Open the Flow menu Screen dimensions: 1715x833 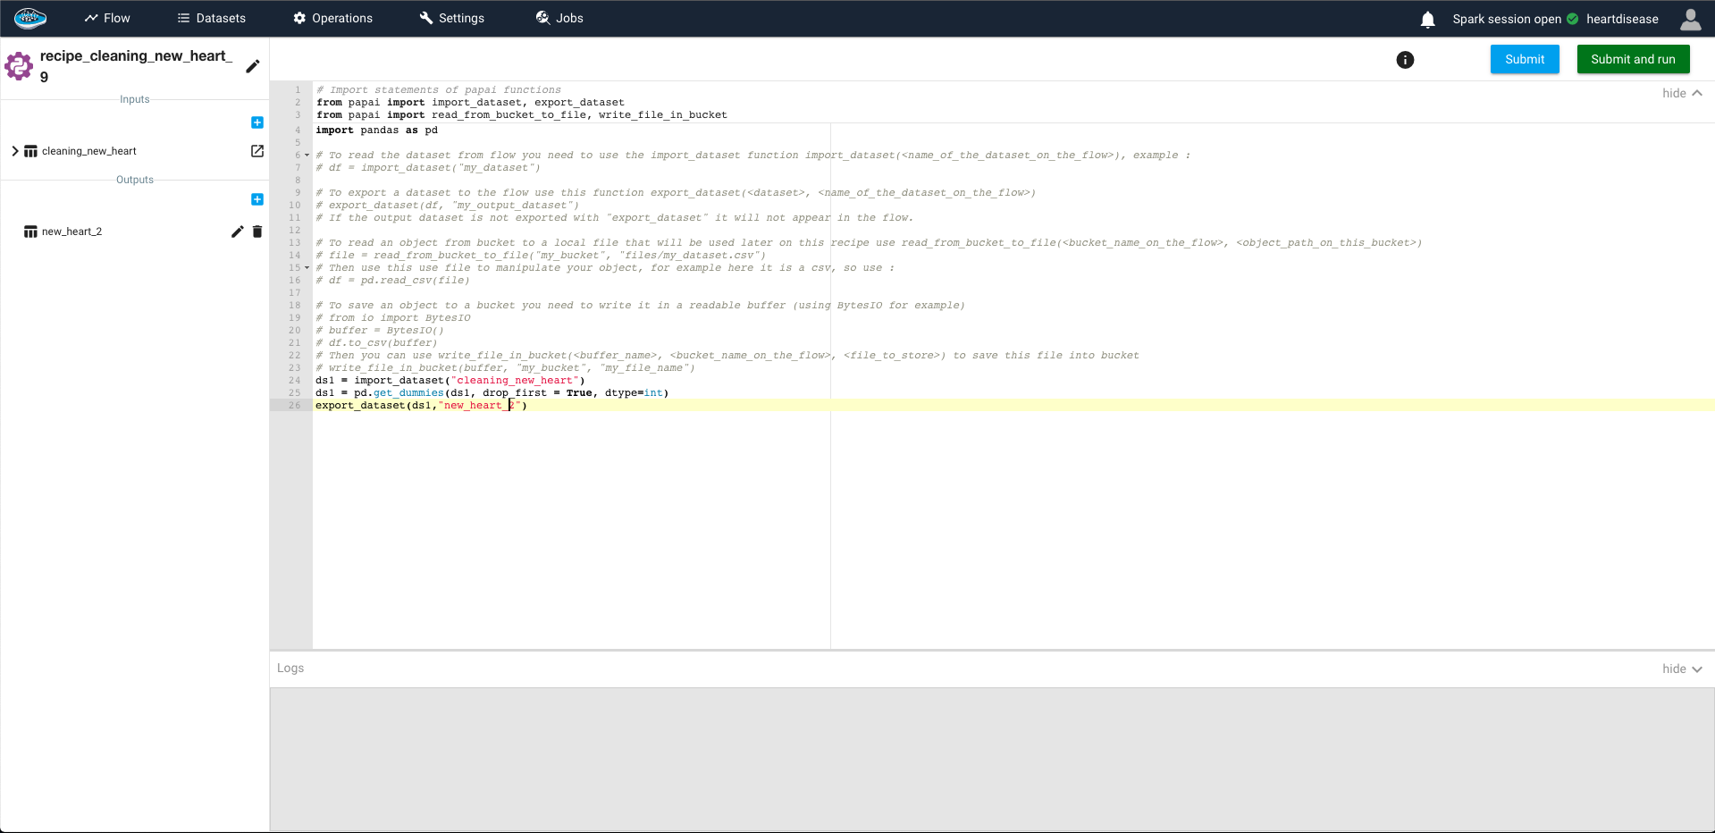tap(107, 18)
